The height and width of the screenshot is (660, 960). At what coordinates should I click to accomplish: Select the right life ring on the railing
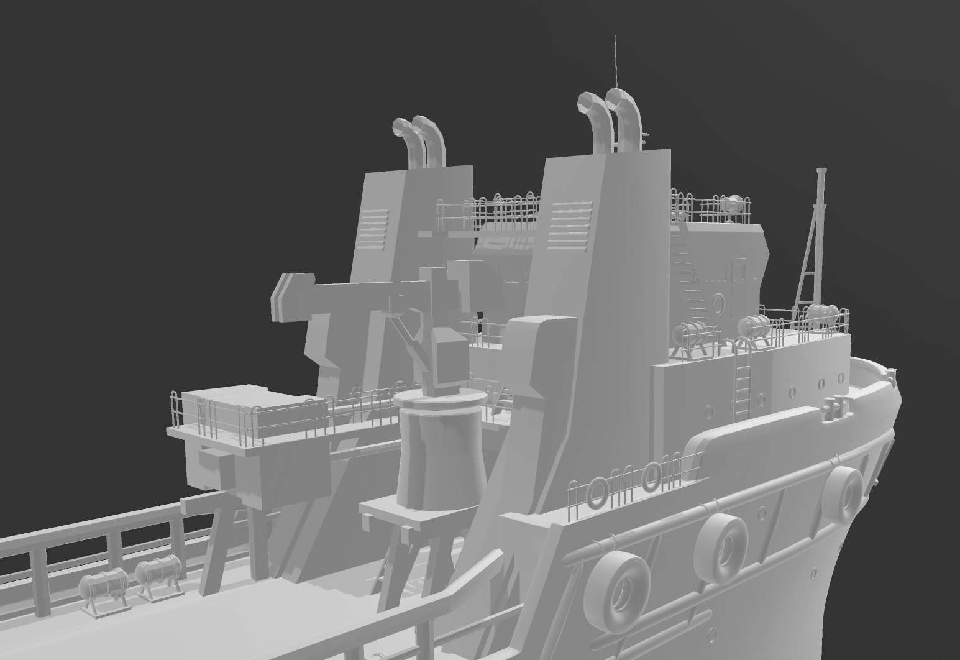652,477
